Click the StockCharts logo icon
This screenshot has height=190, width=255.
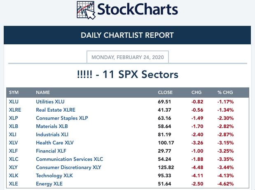point(85,10)
